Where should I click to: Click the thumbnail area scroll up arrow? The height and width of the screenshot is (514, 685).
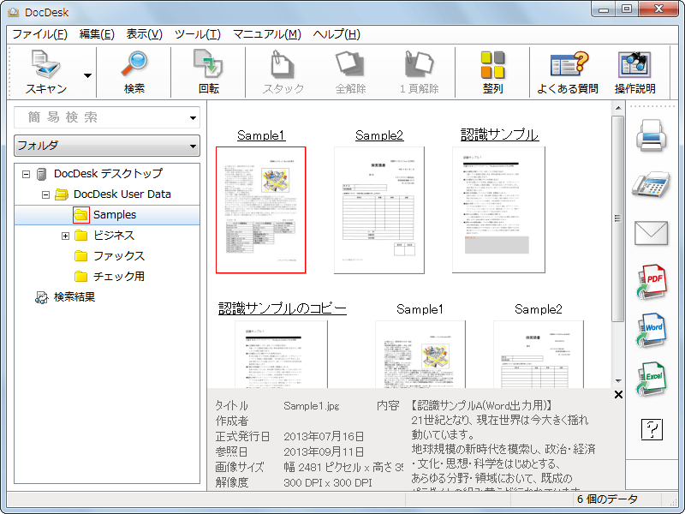point(618,108)
